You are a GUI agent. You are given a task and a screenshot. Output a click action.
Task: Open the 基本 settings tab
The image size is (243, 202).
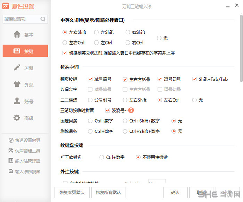25,34
